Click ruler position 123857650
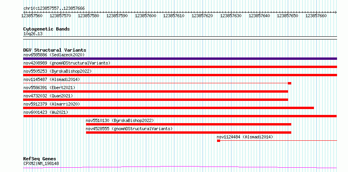The image size is (348, 172). (288, 16)
